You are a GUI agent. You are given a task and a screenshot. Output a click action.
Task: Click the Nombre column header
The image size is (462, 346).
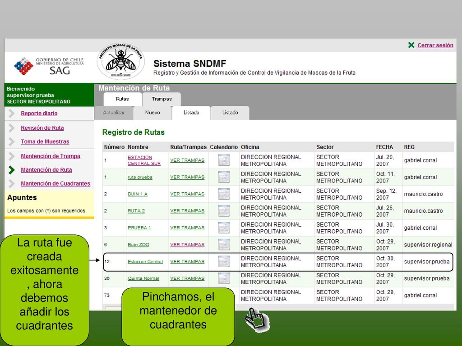coord(138,147)
